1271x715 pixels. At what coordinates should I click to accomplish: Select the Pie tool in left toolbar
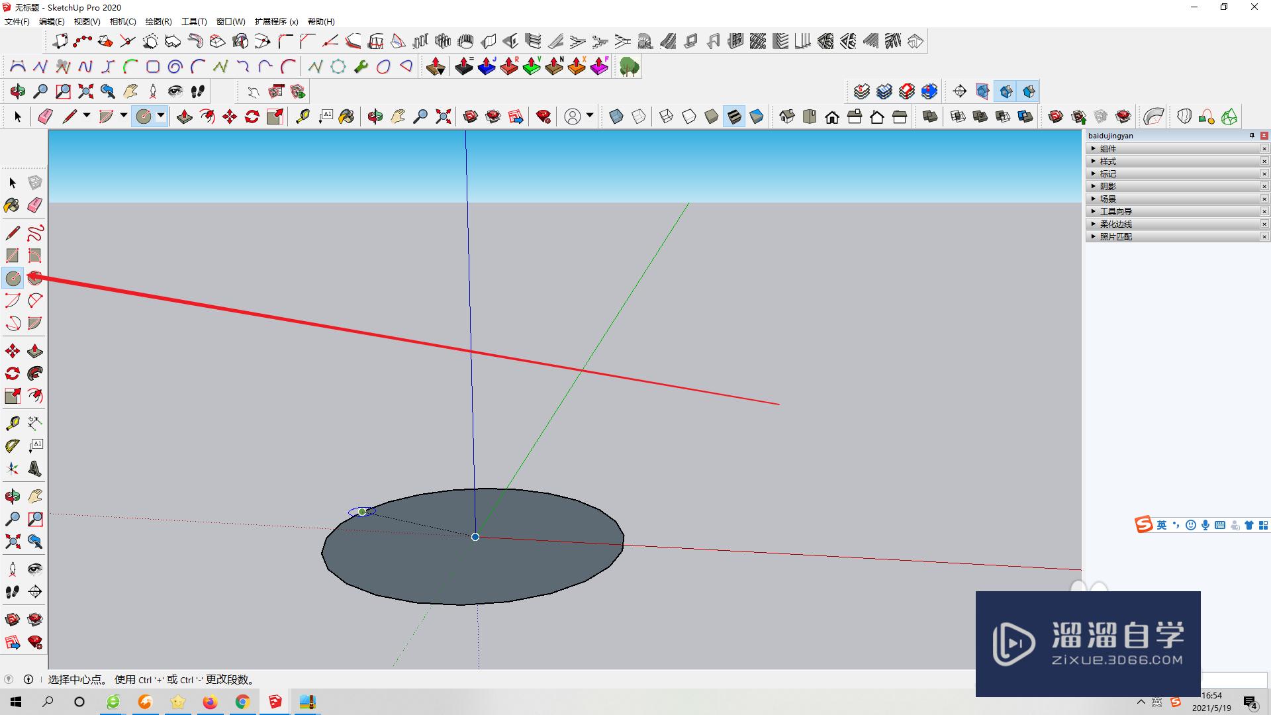click(x=35, y=323)
